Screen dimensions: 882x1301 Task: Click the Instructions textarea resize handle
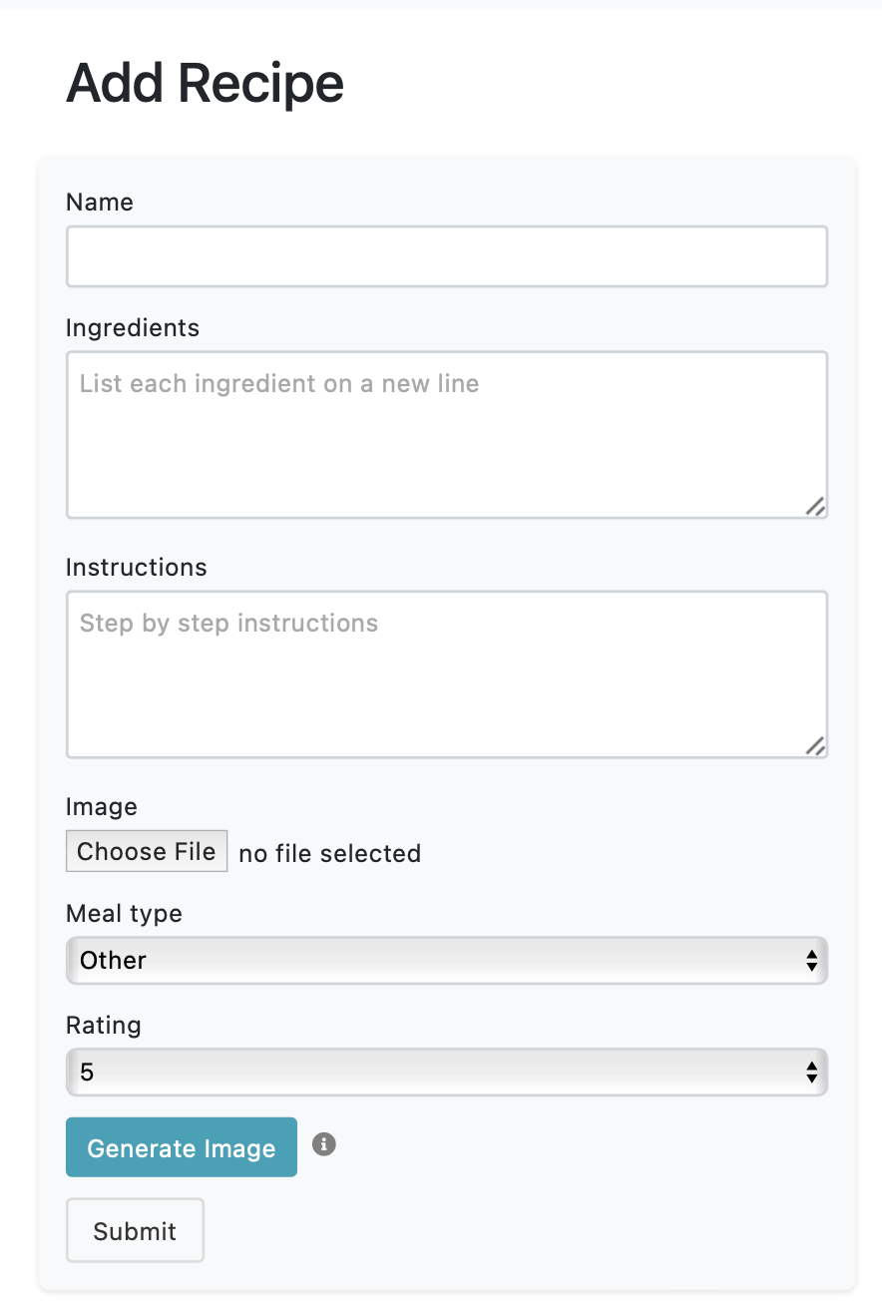(x=815, y=746)
